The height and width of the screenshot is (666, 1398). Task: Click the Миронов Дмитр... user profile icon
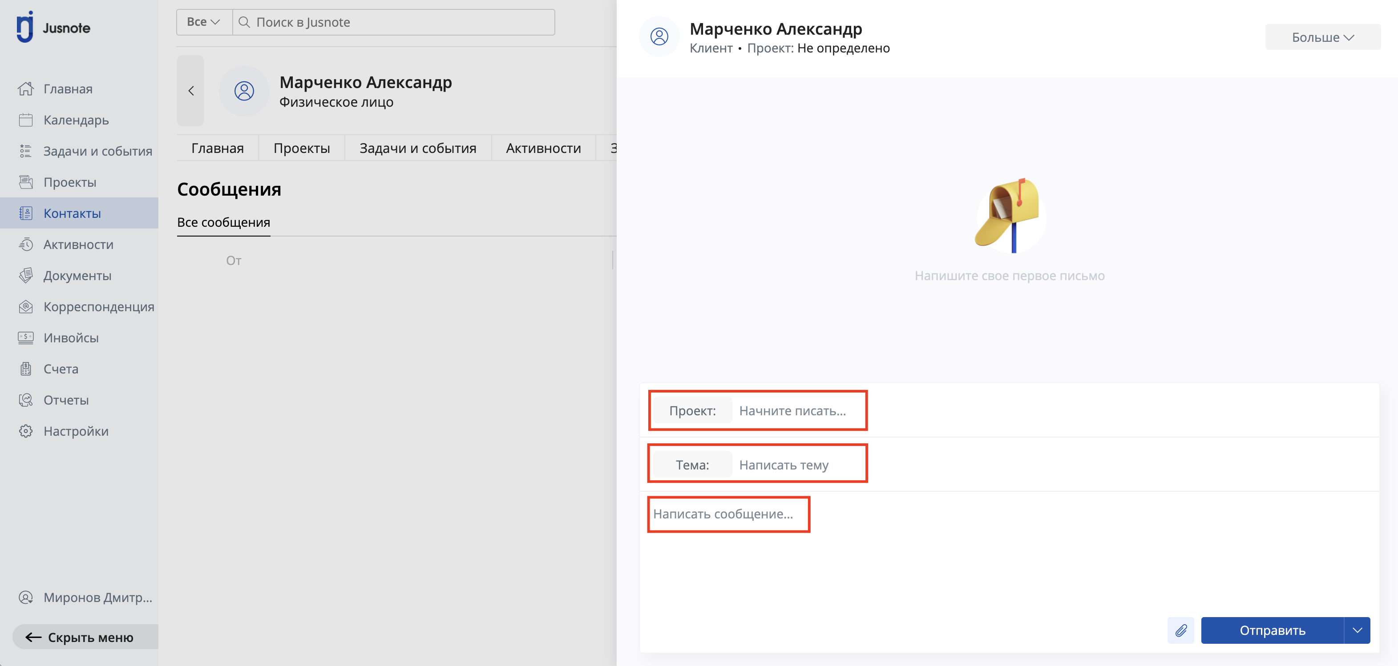click(x=25, y=597)
